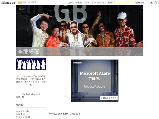The width and height of the screenshot is (159, 119).
Task: Open the 画像一覧 link
Action: pos(20,97)
